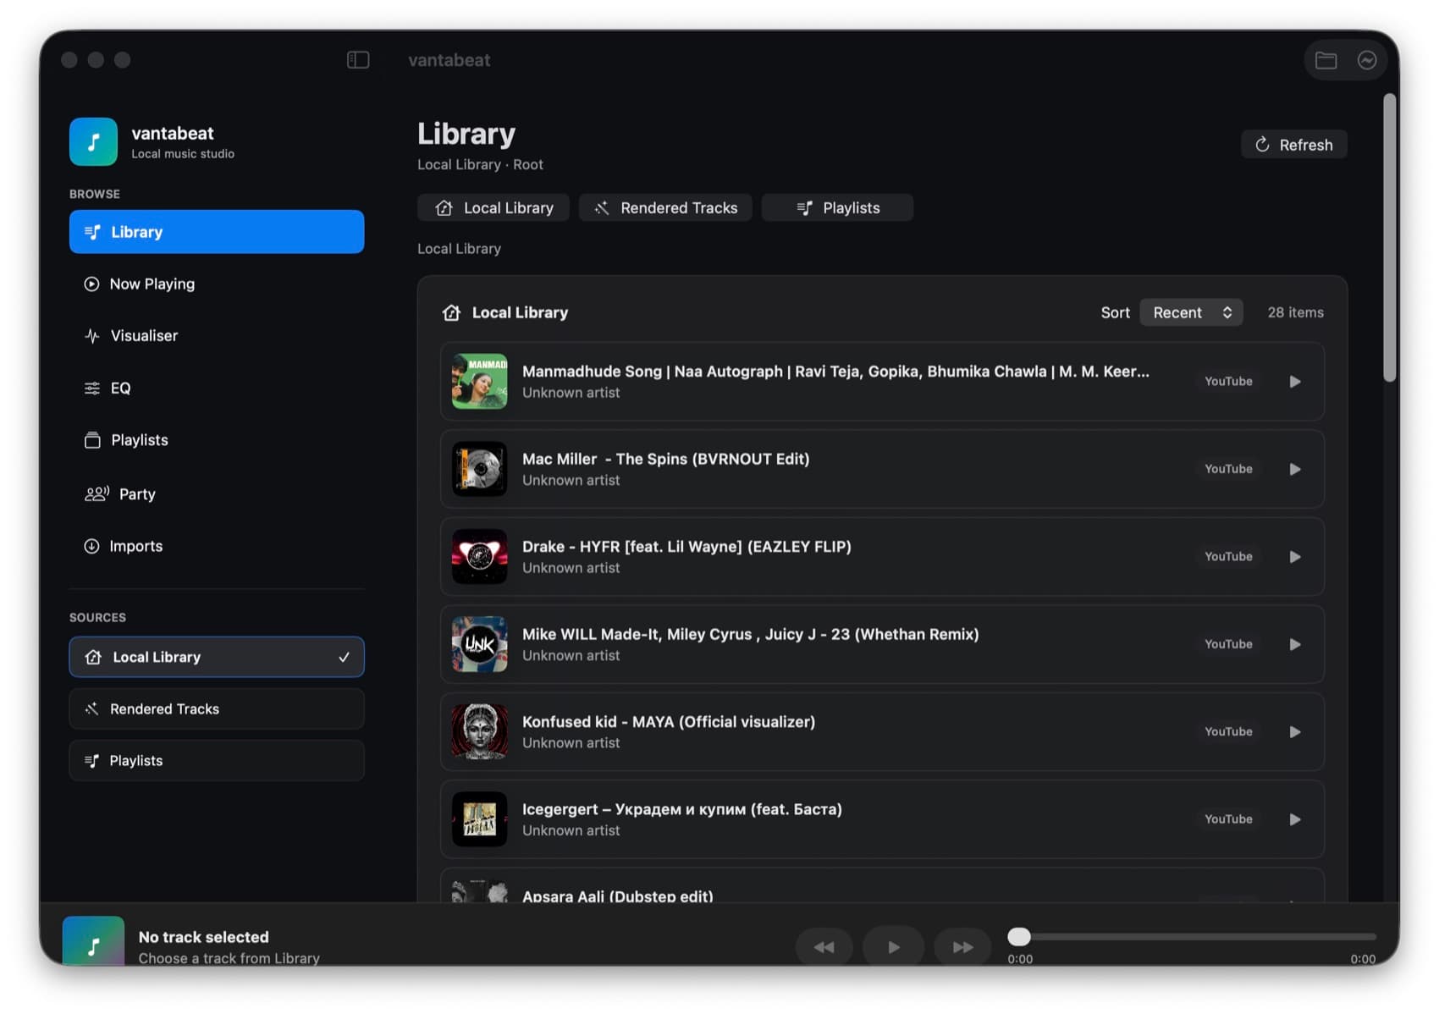Viewport: 1439px width, 1014px height.
Task: Play Mac Miller The Spins track
Action: point(1295,469)
